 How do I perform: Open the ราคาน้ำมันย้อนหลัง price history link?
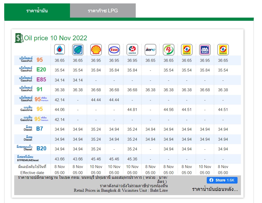(215, 189)
